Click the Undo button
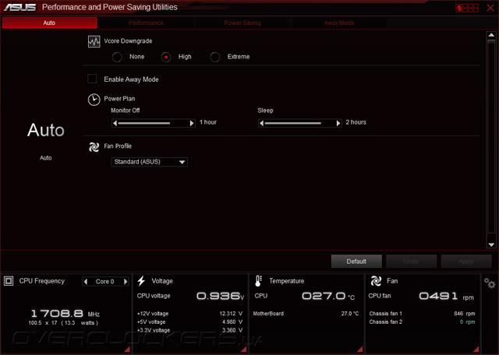The width and height of the screenshot is (499, 355). pos(411,262)
